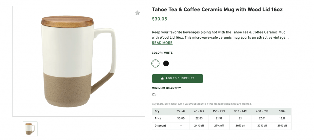Click the 24% off discount cell

(199, 126)
